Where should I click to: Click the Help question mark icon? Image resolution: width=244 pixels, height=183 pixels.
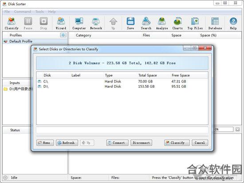click(233, 23)
